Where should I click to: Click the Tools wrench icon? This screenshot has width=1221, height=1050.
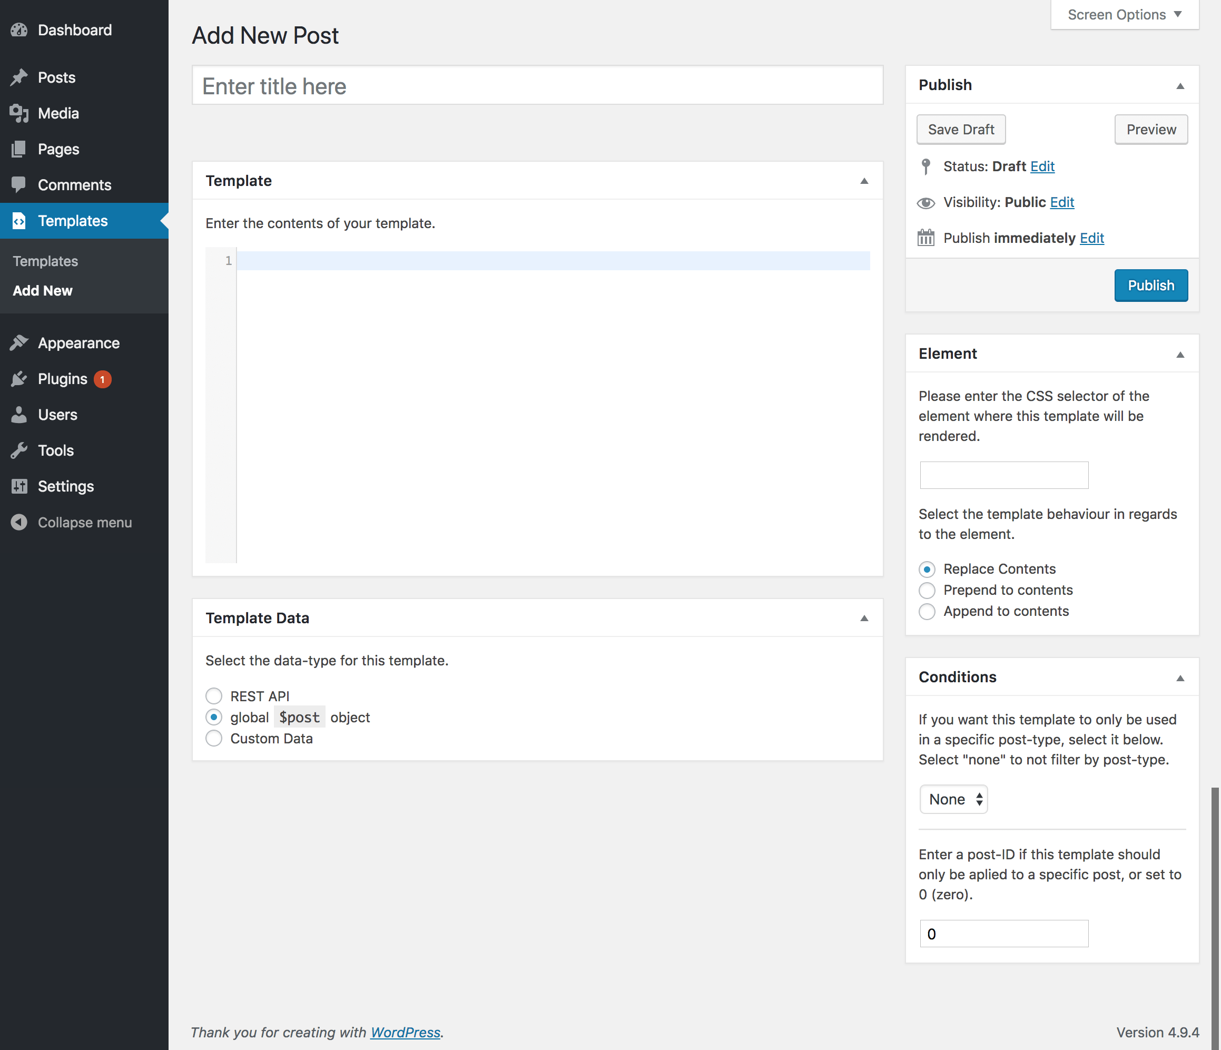click(19, 450)
